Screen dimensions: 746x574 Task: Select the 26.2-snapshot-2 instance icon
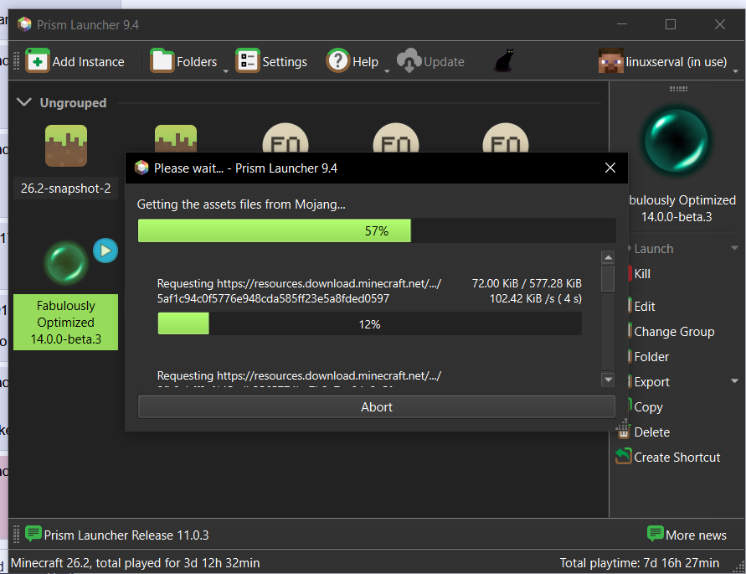click(x=66, y=146)
